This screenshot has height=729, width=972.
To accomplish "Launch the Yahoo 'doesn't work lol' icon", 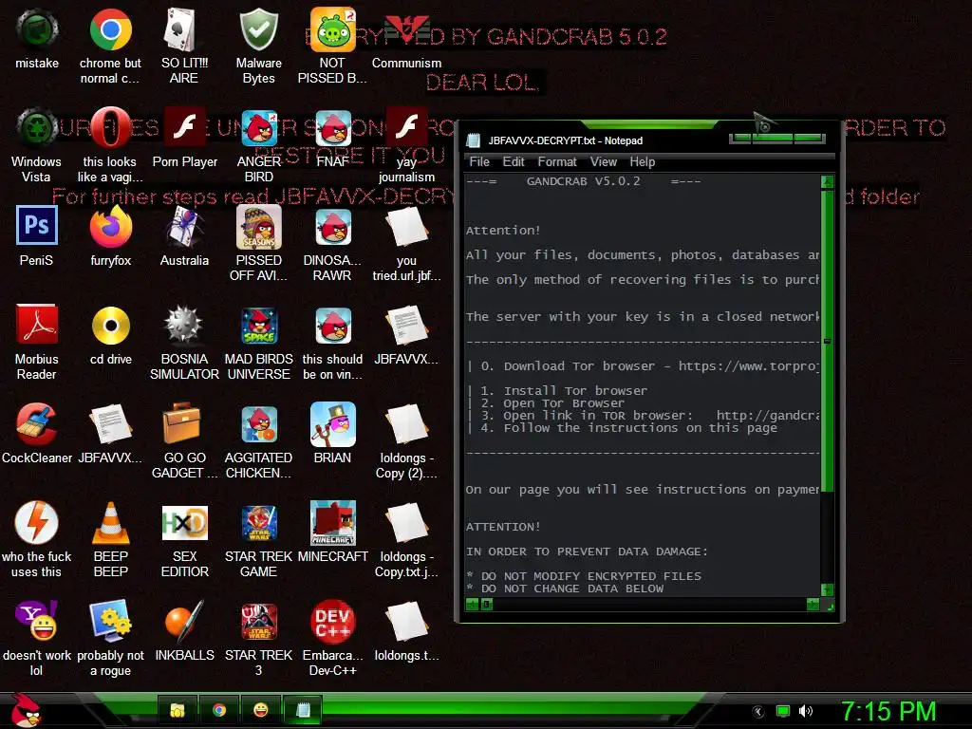I will (37, 621).
